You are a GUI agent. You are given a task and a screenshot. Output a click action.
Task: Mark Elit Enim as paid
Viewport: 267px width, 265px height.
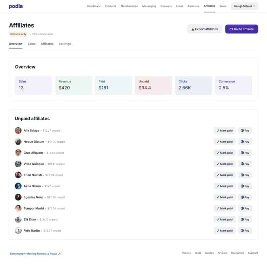pos(224,219)
